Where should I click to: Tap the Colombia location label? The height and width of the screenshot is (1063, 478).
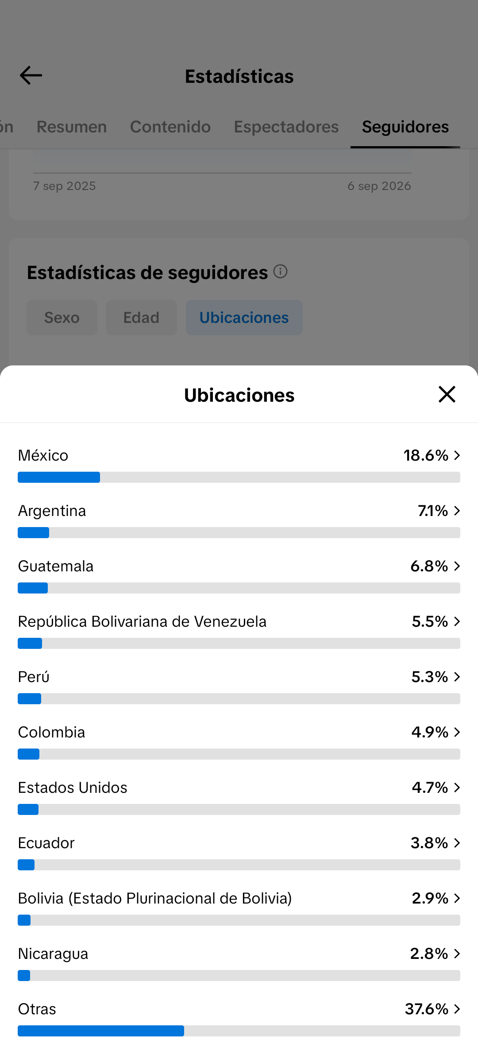click(x=51, y=732)
